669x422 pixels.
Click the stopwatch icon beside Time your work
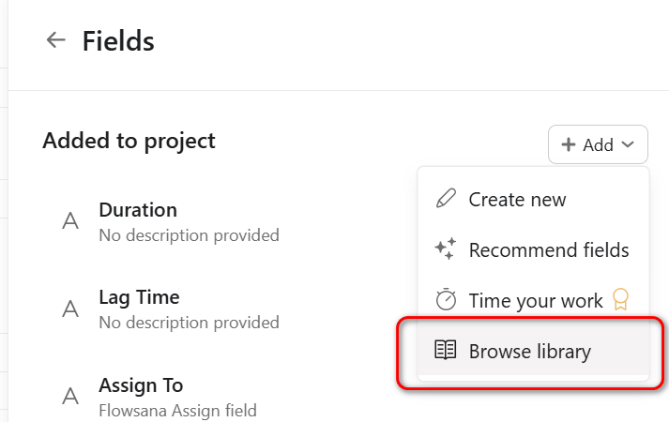coord(446,300)
